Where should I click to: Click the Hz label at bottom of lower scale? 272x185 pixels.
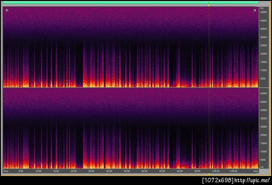click(x=262, y=167)
